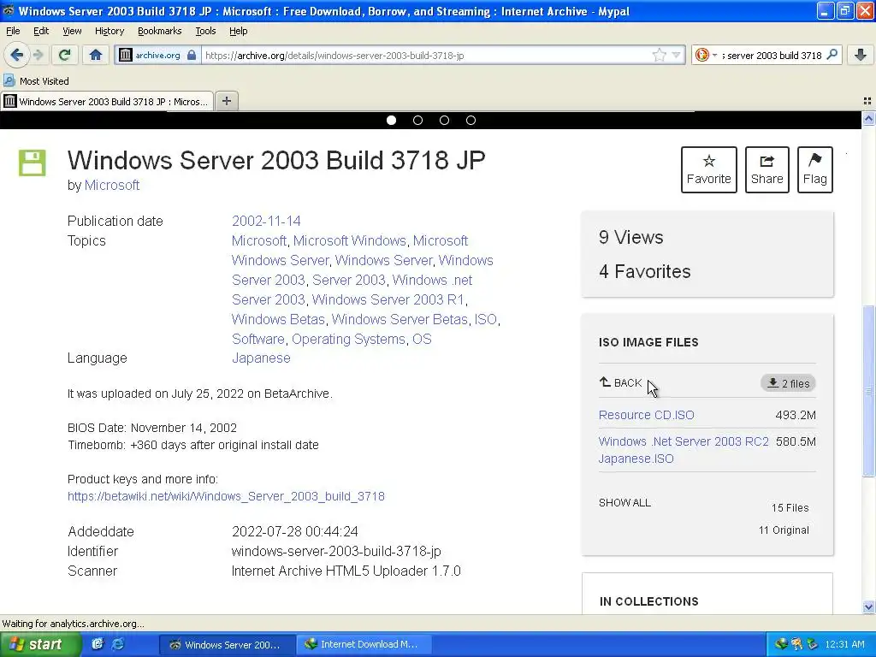Click SHOW ALL files
This screenshot has width=876, height=657.
624,502
